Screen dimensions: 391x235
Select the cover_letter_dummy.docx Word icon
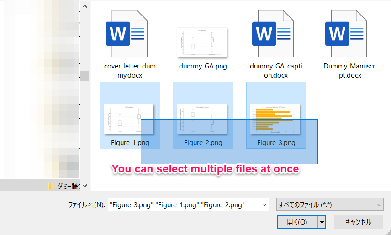point(127,34)
